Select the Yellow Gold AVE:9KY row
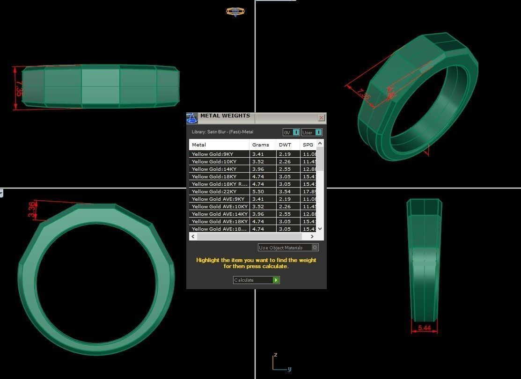 click(x=252, y=199)
